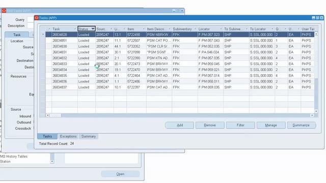Click the Total Record Count value 24
The height and width of the screenshot is (183, 326).
click(x=72, y=143)
